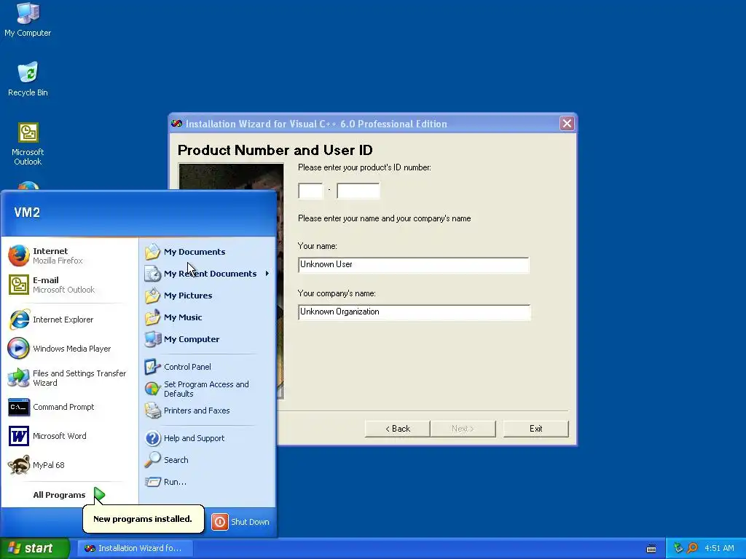Select the Microsoft Outlook desktop icon
Screen dimensions: 746x559
(x=28, y=144)
